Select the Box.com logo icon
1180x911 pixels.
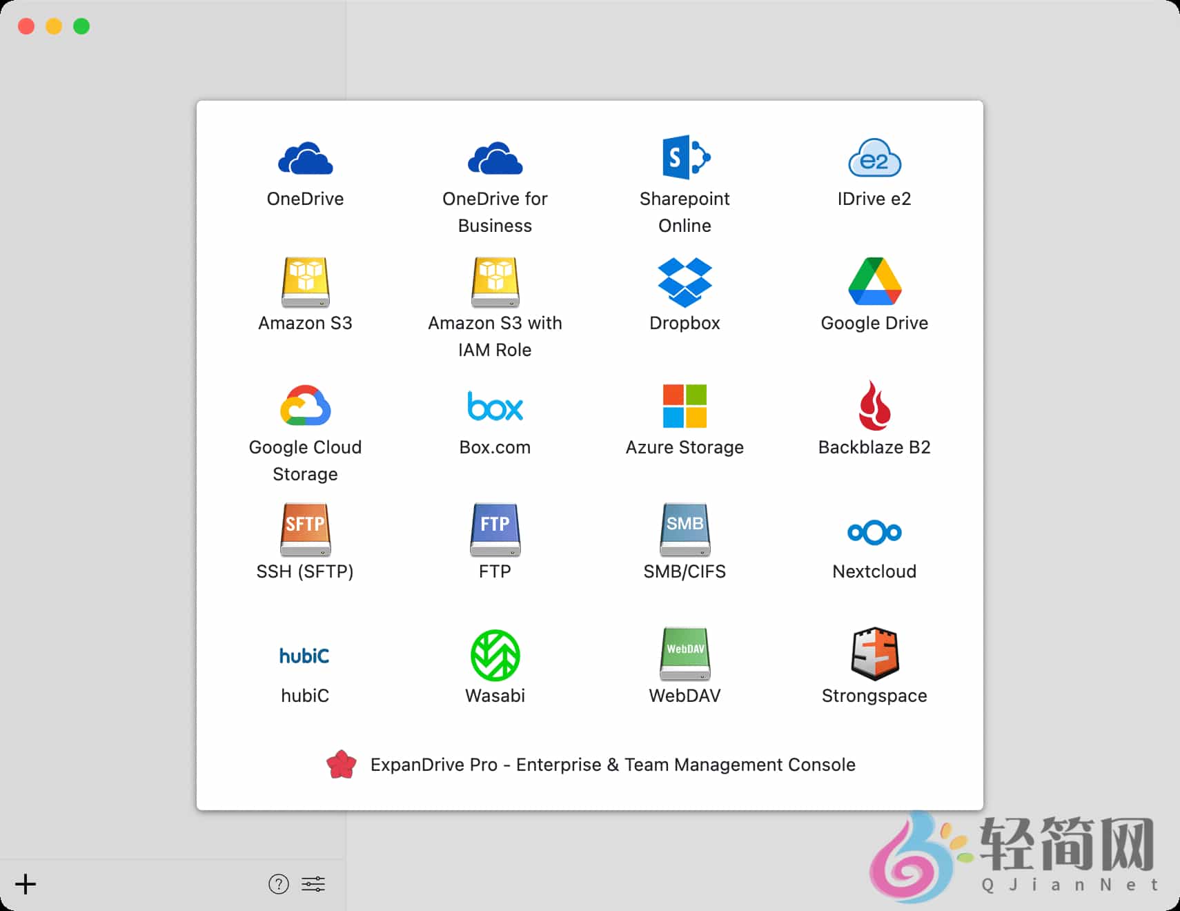click(495, 406)
